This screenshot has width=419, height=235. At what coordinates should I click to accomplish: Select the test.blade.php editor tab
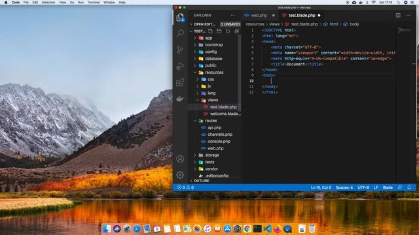[x=301, y=15]
